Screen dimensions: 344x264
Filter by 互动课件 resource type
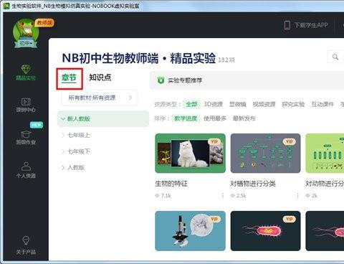point(322,104)
